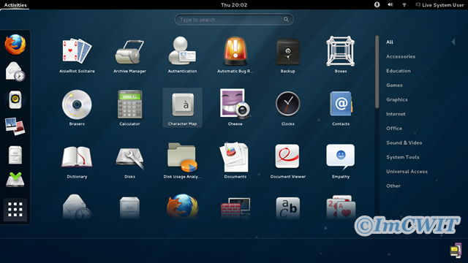Open the network menu in top bar
The width and height of the screenshot is (468, 263).
404,5
